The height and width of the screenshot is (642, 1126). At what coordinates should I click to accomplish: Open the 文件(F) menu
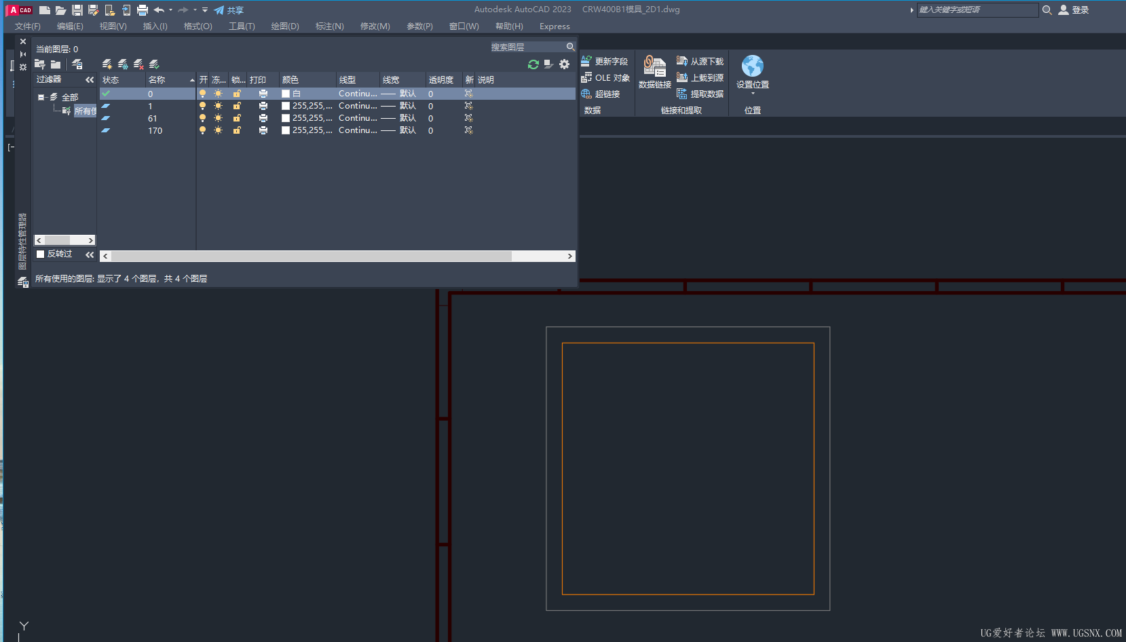(x=28, y=26)
